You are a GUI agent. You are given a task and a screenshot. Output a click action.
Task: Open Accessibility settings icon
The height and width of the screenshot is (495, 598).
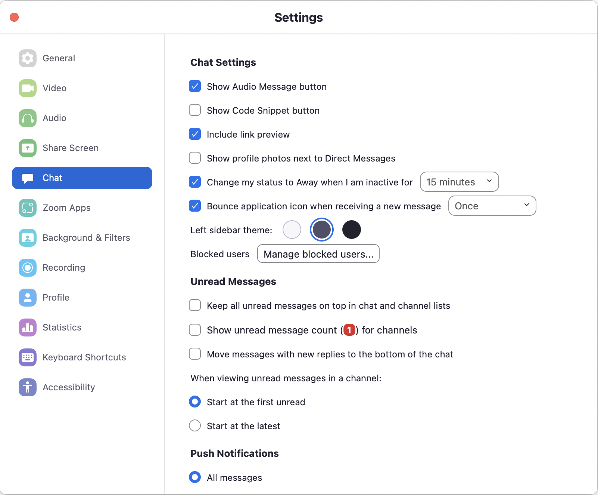(x=28, y=387)
